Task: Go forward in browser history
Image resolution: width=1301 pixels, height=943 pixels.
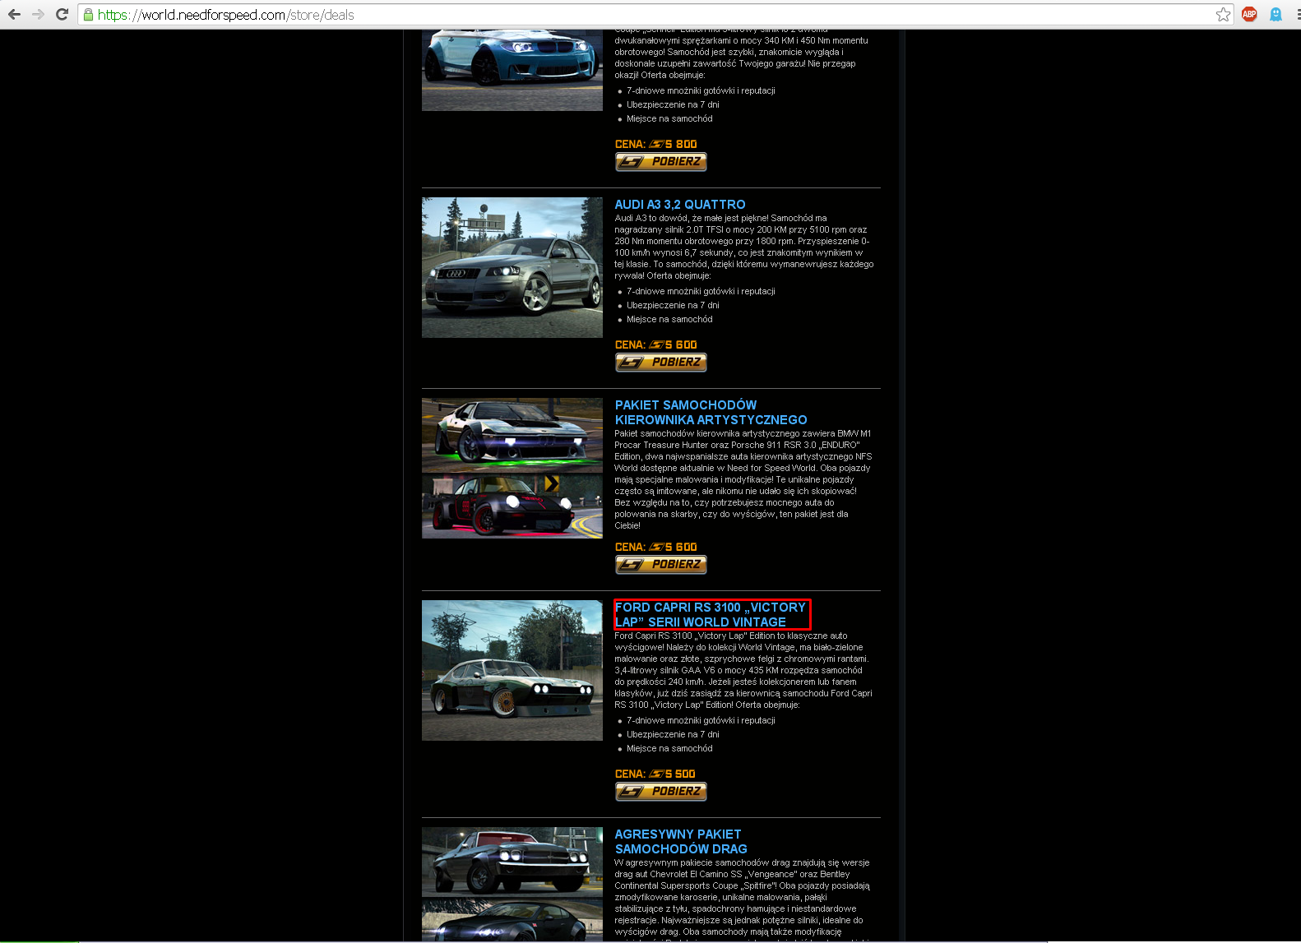Action: [38, 15]
